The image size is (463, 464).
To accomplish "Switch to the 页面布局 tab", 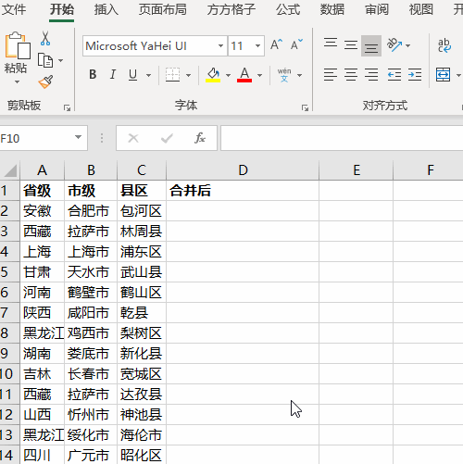I will (163, 9).
